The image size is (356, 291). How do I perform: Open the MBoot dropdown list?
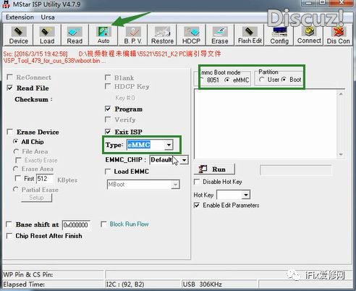175,185
